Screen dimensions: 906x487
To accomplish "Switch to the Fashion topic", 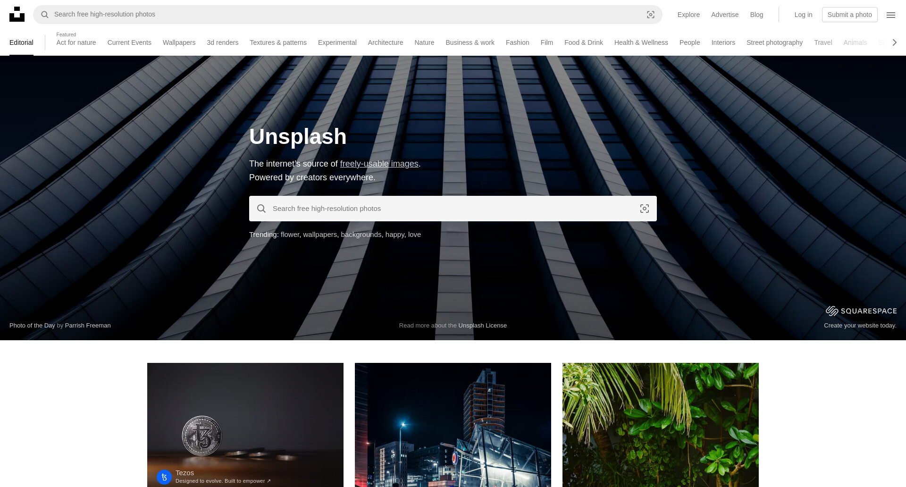I will click(517, 42).
